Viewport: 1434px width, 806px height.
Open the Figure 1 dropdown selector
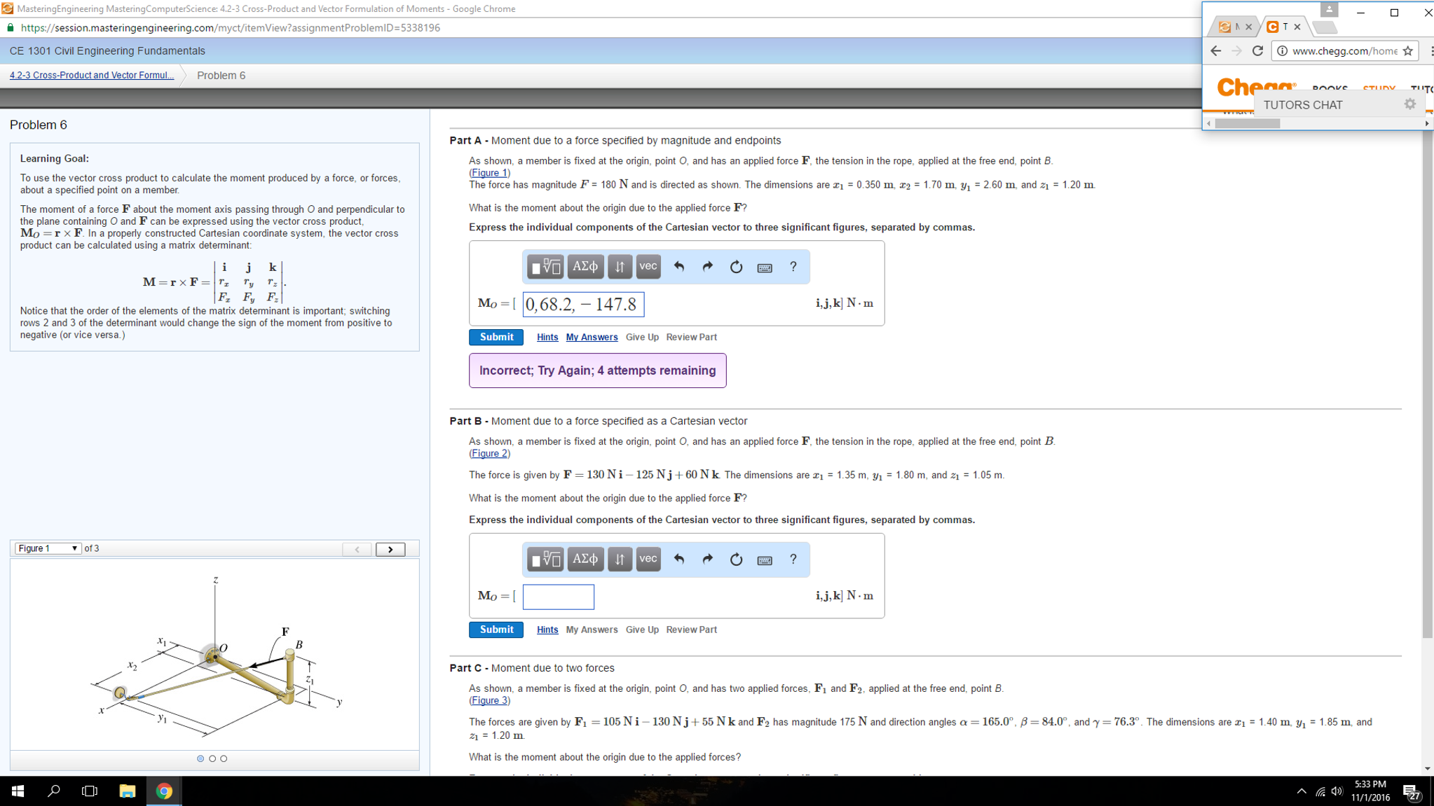47,548
